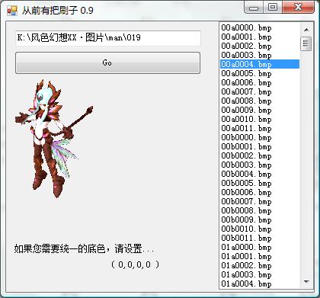Click the character sprite preview image
The width and height of the screenshot is (320, 298).
54,139
